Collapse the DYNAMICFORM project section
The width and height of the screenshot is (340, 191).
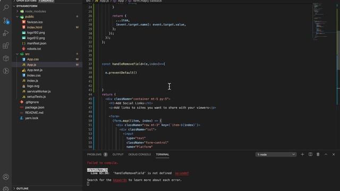[x=27, y=6]
